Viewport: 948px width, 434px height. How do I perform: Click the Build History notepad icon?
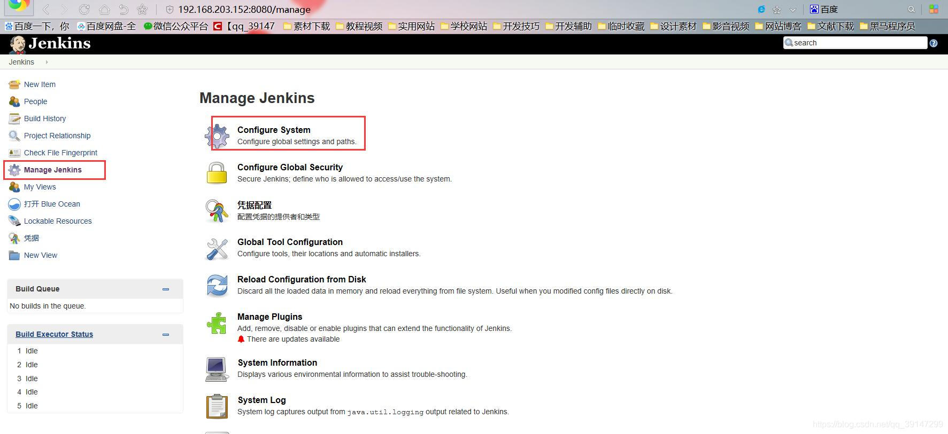14,119
